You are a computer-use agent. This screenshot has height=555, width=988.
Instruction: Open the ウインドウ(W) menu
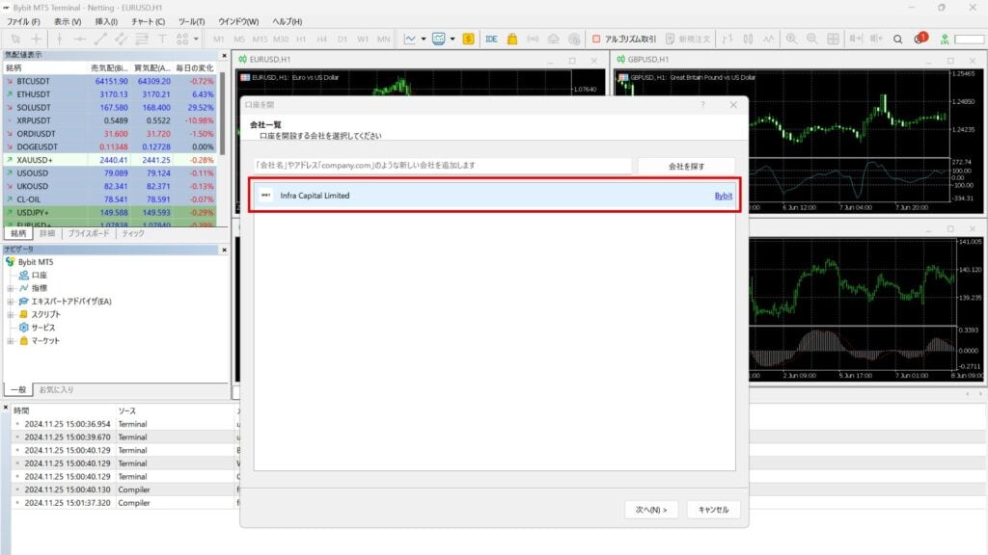point(238,21)
